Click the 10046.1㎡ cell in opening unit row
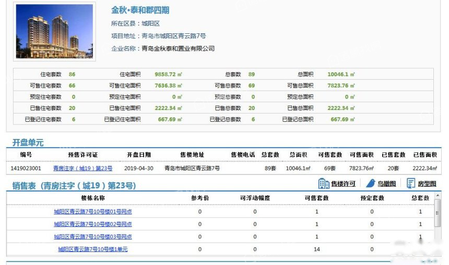This screenshot has width=449, height=265. [x=298, y=169]
